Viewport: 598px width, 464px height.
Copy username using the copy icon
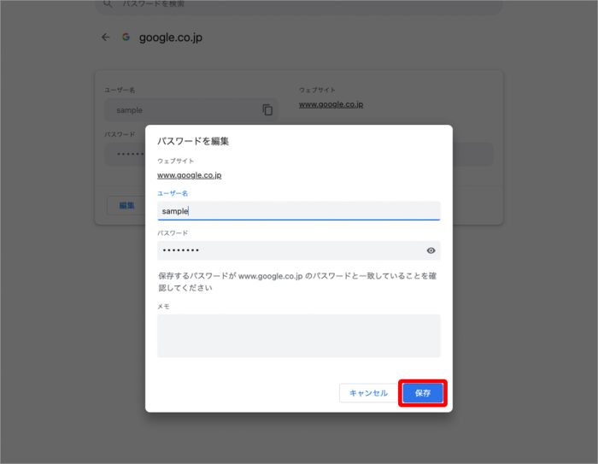pyautogui.click(x=267, y=110)
